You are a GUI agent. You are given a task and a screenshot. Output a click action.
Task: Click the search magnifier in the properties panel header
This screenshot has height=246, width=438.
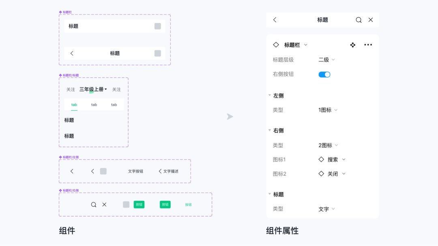coord(359,20)
